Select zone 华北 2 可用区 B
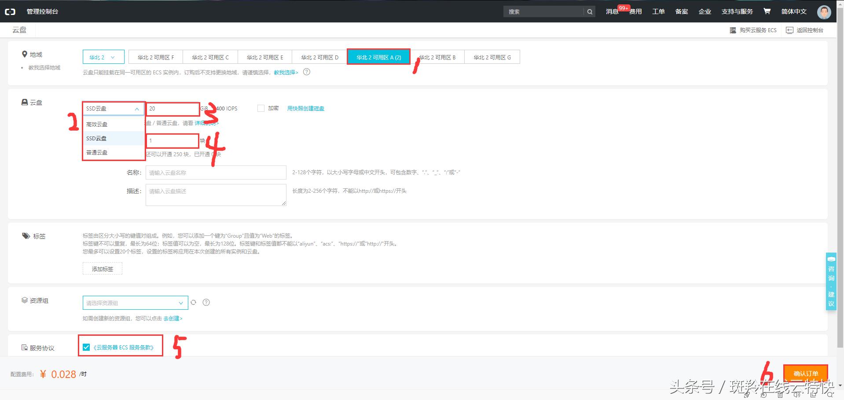The height and width of the screenshot is (400, 844). click(437, 57)
